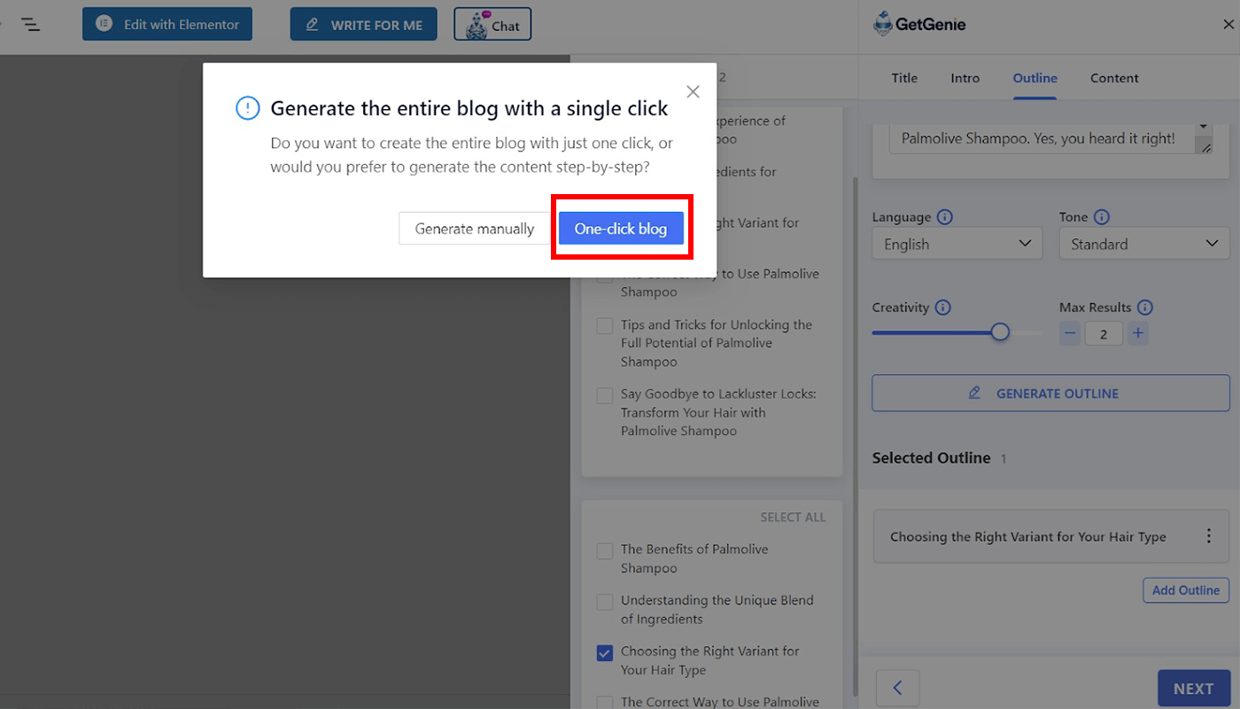Viewport: 1240px width, 709px height.
Task: Switch to the Intro tab
Action: tap(965, 78)
